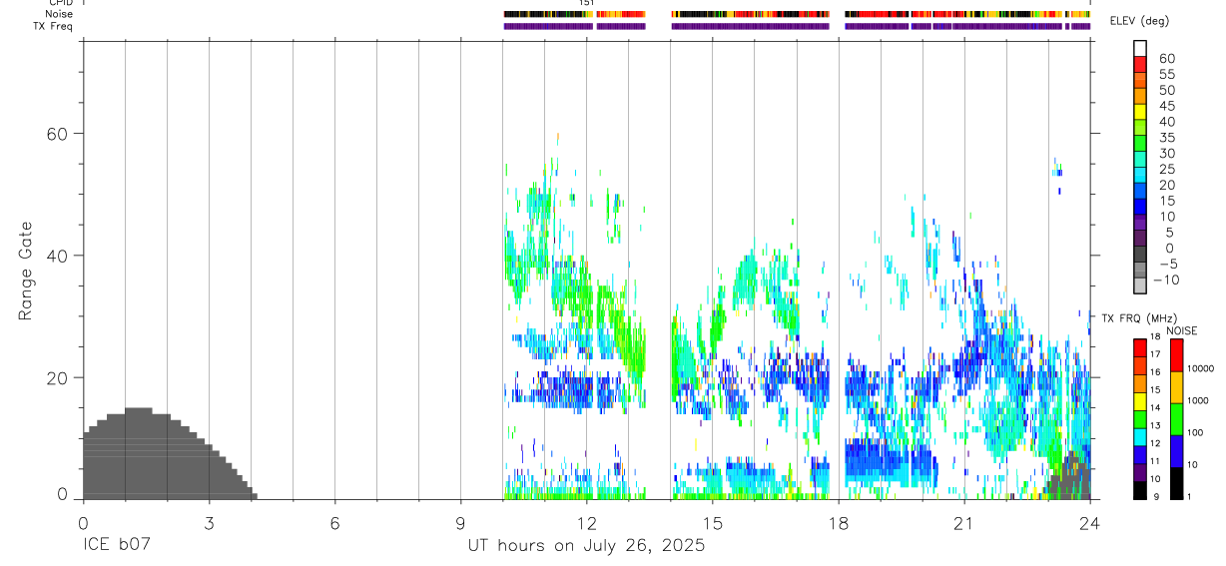The width and height of the screenshot is (1226, 566).
Task: Click the '151' CPID value near hour 12
Action: 587,4
